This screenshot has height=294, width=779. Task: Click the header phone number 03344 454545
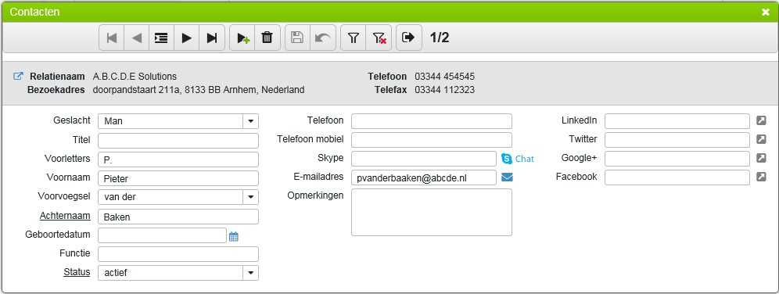click(x=445, y=77)
